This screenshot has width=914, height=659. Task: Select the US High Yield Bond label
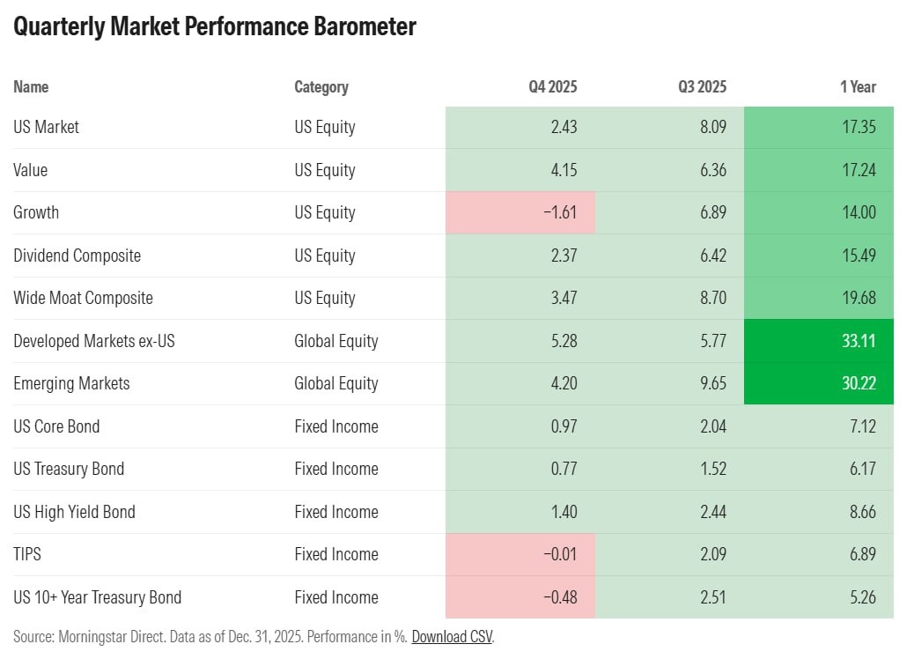click(x=74, y=512)
